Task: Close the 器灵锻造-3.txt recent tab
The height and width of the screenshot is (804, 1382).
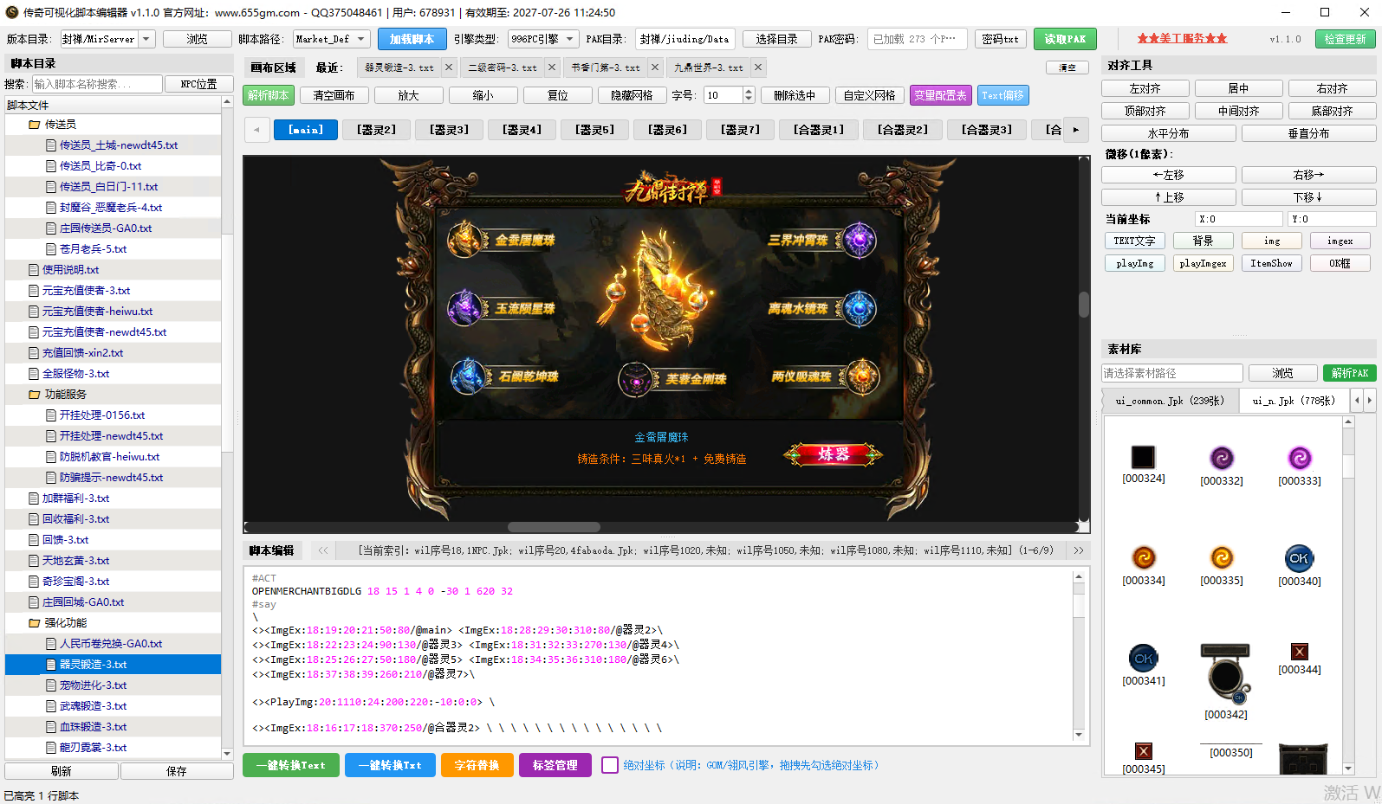Action: (449, 67)
